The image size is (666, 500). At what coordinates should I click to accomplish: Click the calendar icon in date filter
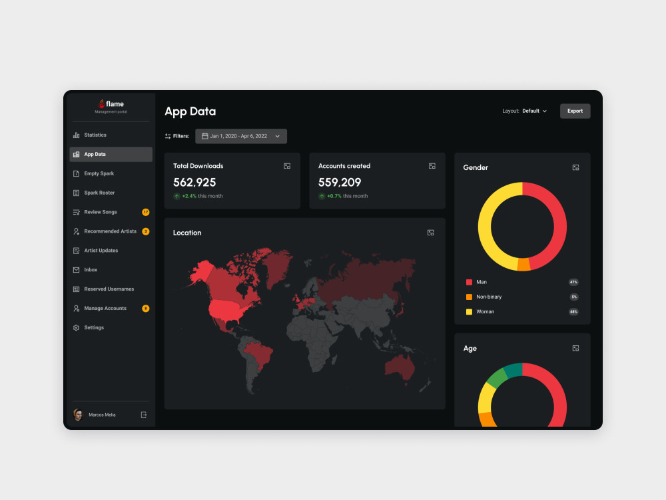204,136
